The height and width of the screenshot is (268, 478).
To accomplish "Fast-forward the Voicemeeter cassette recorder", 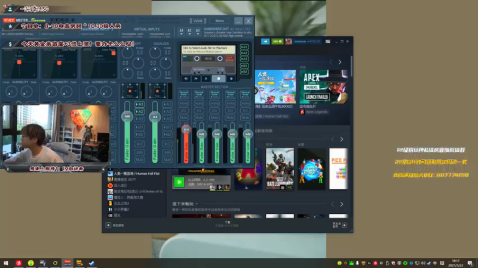I will (196, 79).
